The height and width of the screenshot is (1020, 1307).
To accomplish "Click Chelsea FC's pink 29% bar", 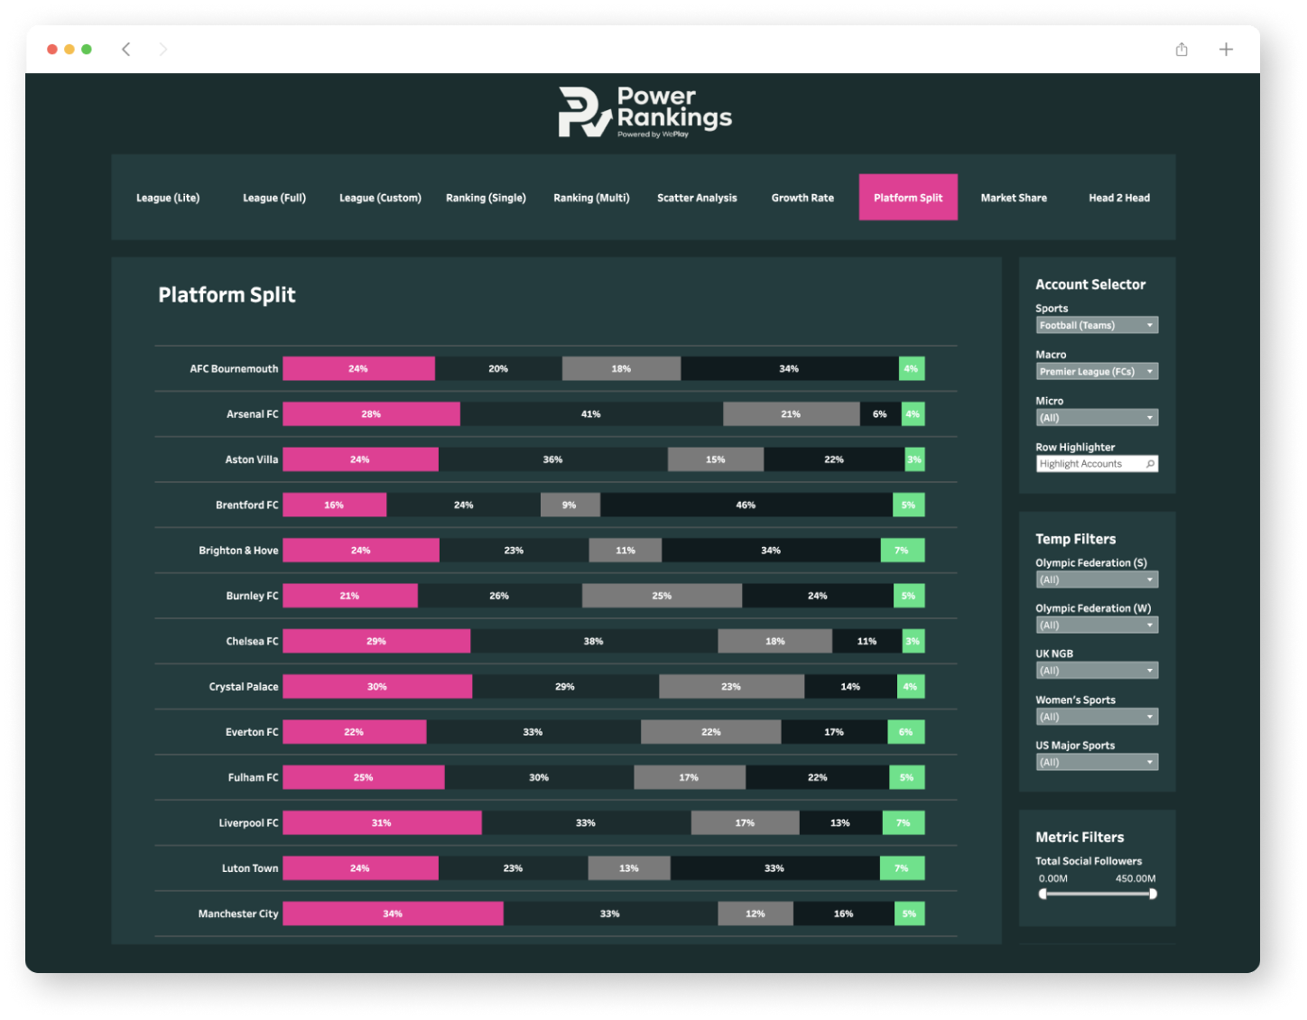I will click(376, 641).
